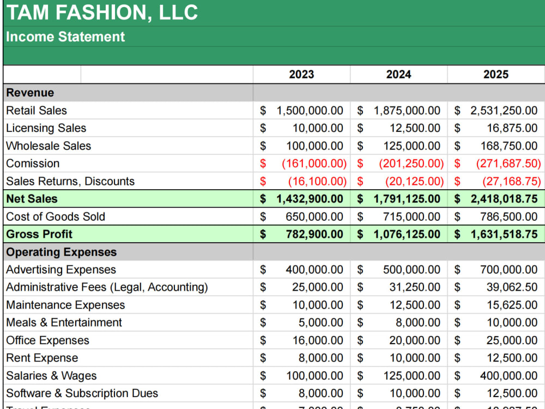545x409 pixels.
Task: Click Rent Expense 2024 value 10,000.00
Action: [x=415, y=358]
